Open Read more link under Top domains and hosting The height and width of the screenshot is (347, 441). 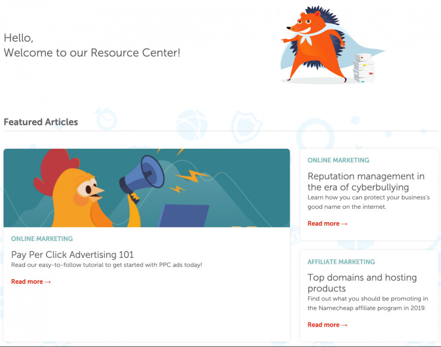[x=327, y=325]
